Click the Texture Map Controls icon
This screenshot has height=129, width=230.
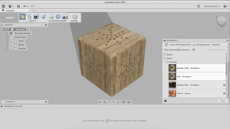[x=36, y=17]
